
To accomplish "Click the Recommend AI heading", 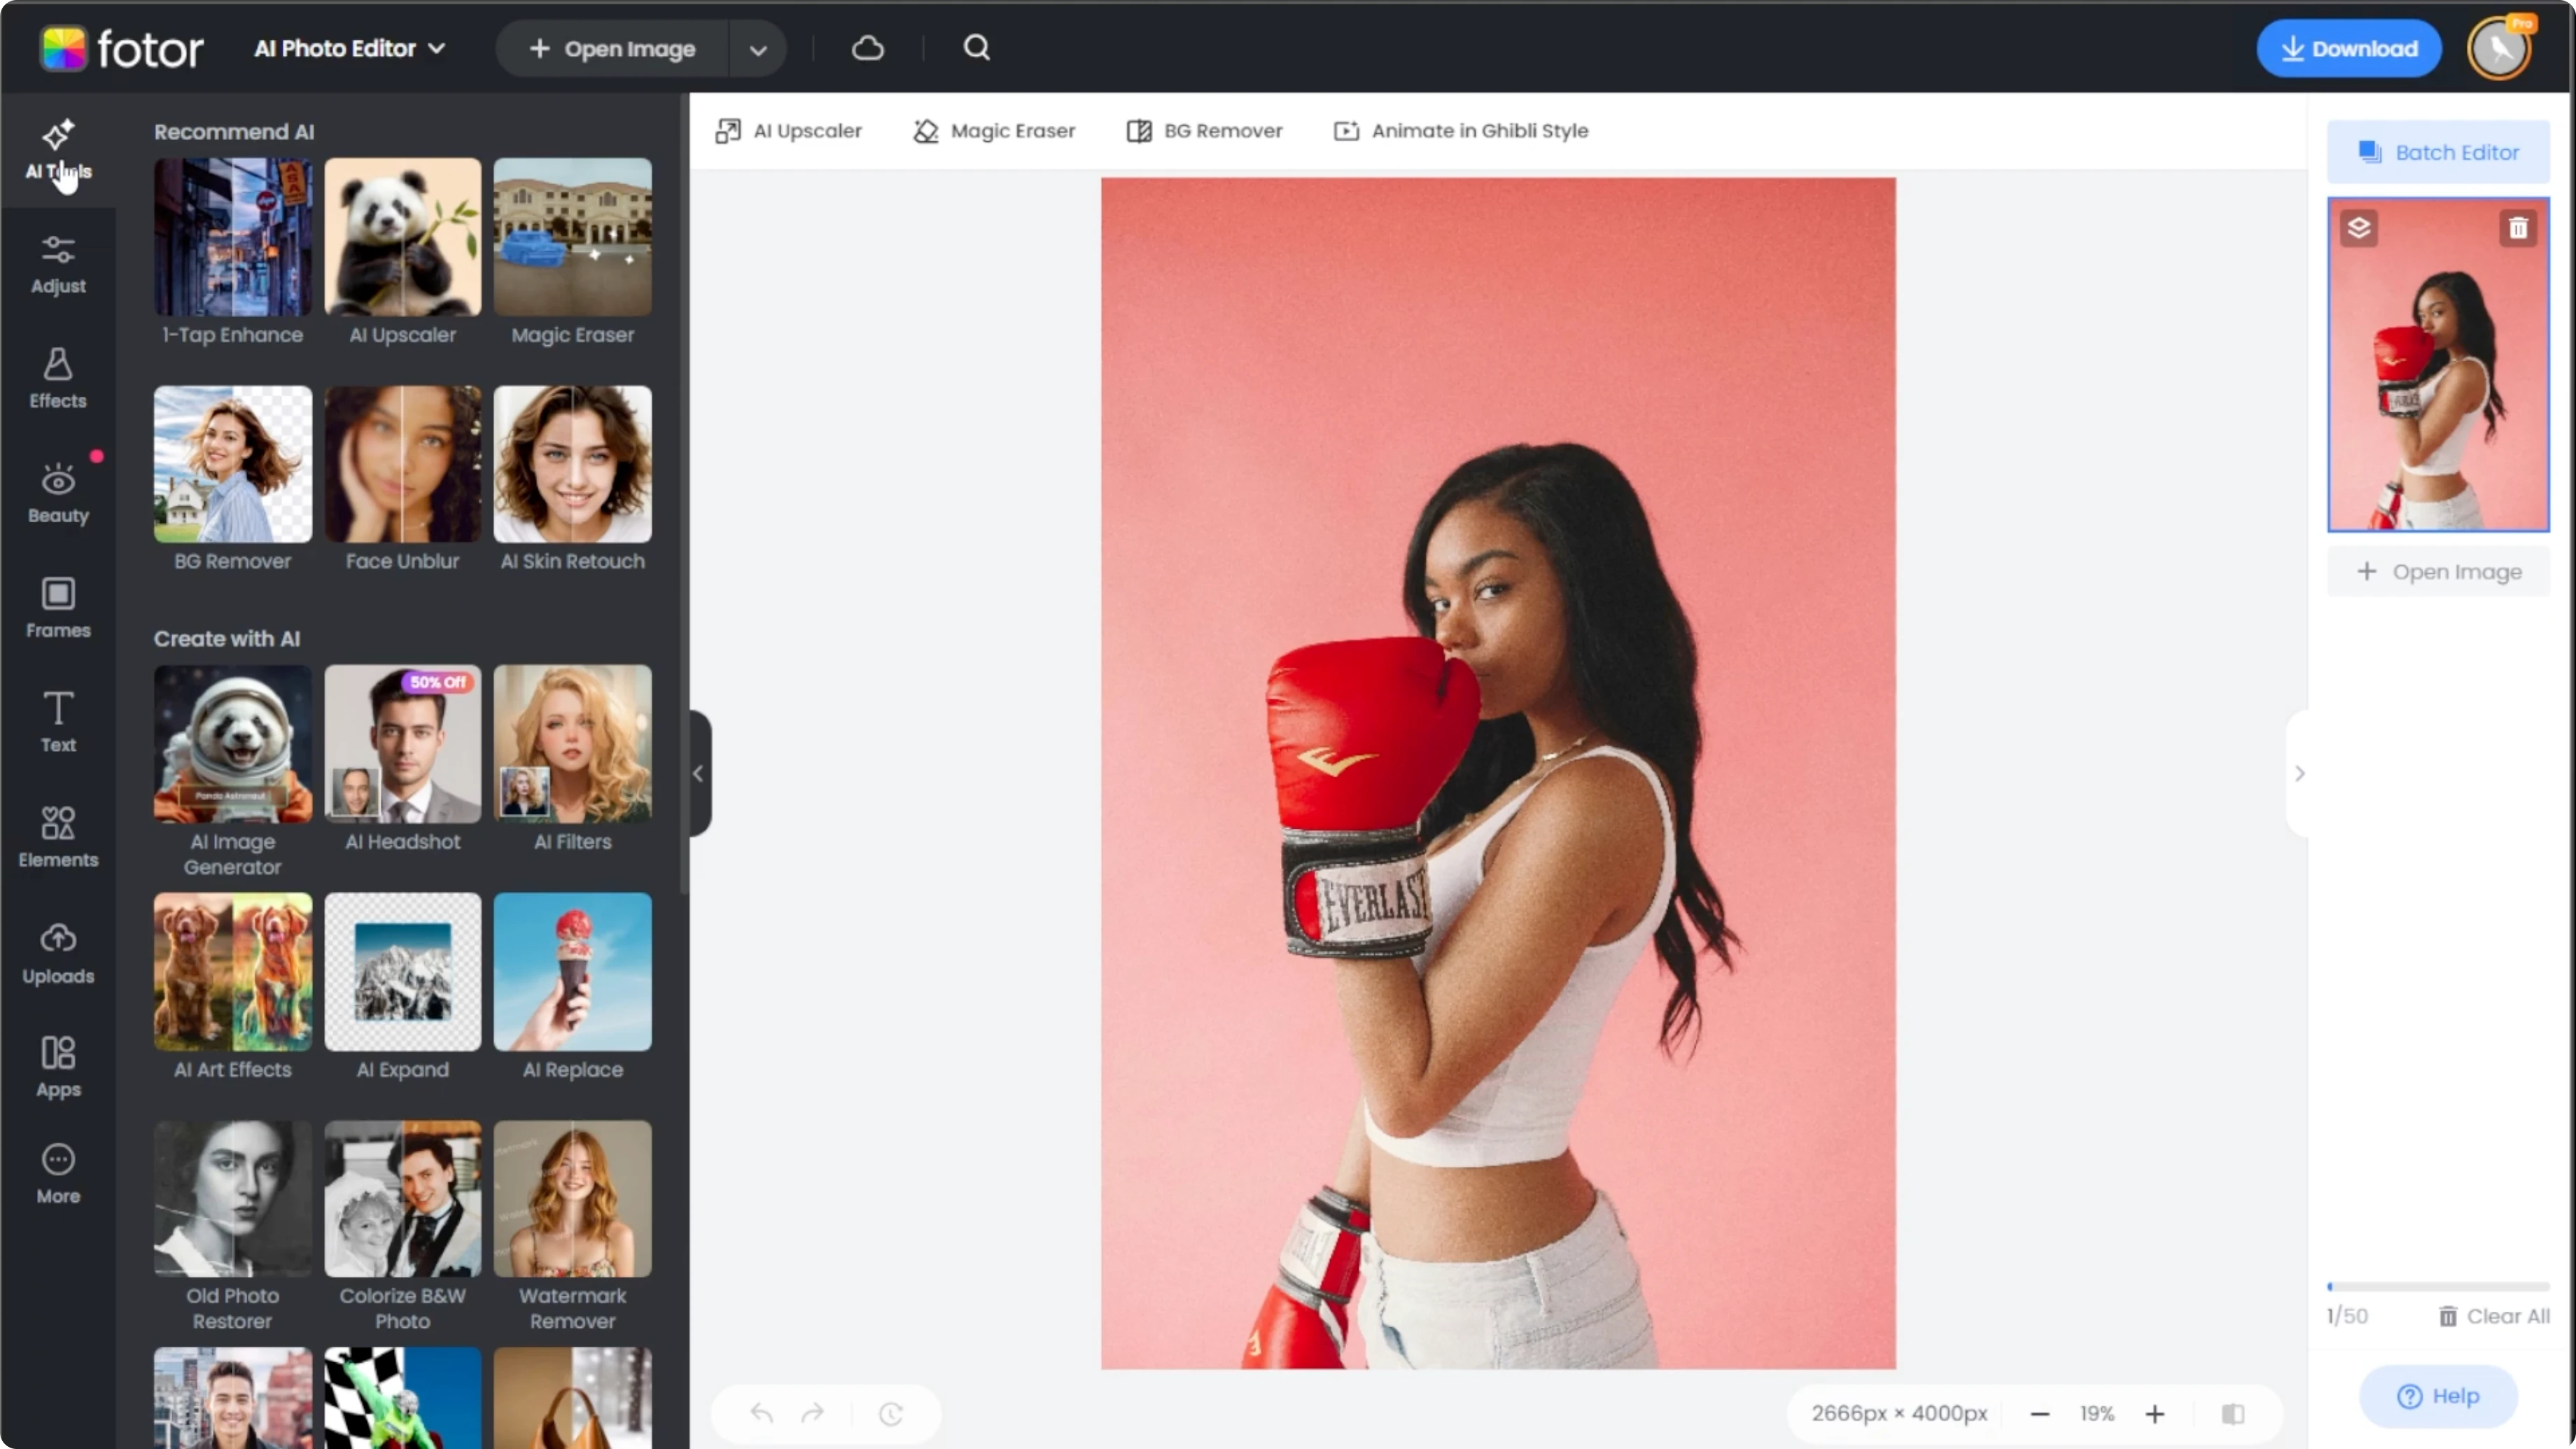I will pos(234,132).
